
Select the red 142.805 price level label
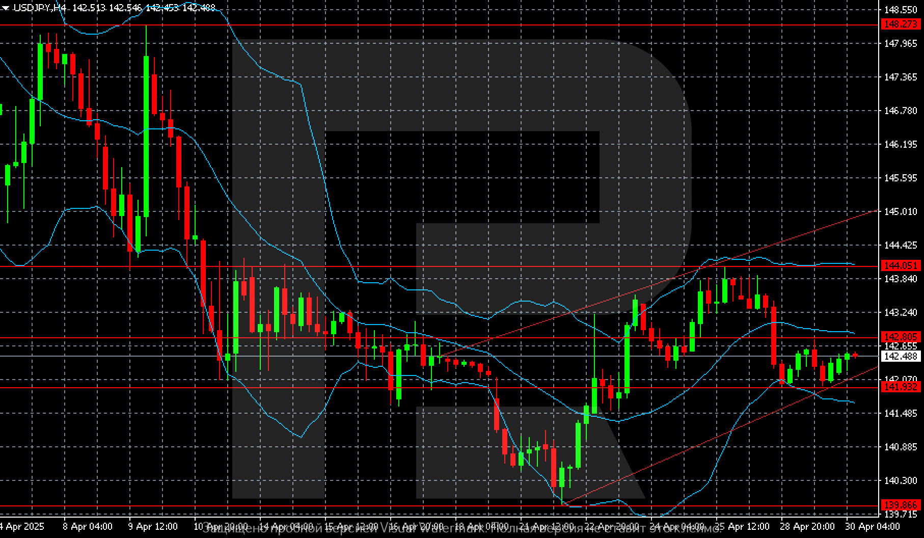[901, 337]
